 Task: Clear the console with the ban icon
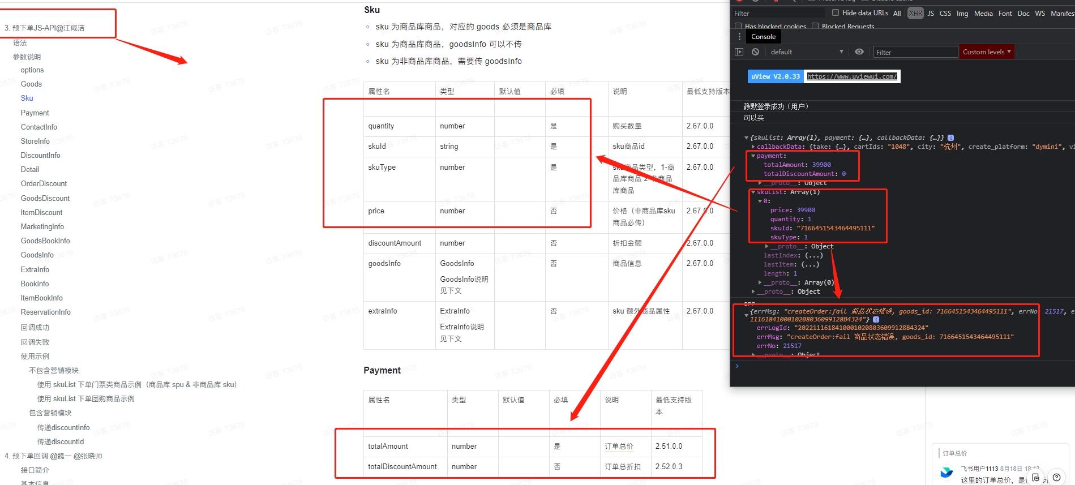click(x=755, y=51)
